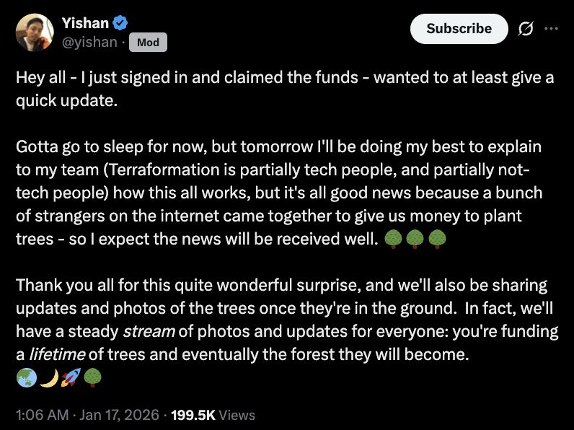Click the 1:06 AM Jan 17, 2026 timestamp
Image resolution: width=574 pixels, height=430 pixels.
89,415
